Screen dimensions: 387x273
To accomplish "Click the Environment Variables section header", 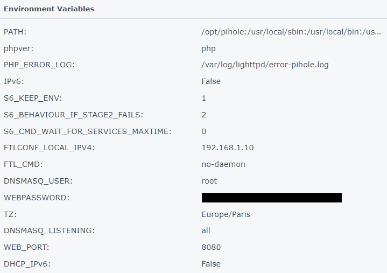I will 49,9.
